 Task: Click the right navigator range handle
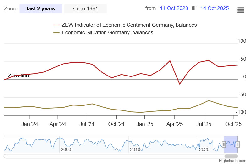pyautogui.click(x=238, y=144)
